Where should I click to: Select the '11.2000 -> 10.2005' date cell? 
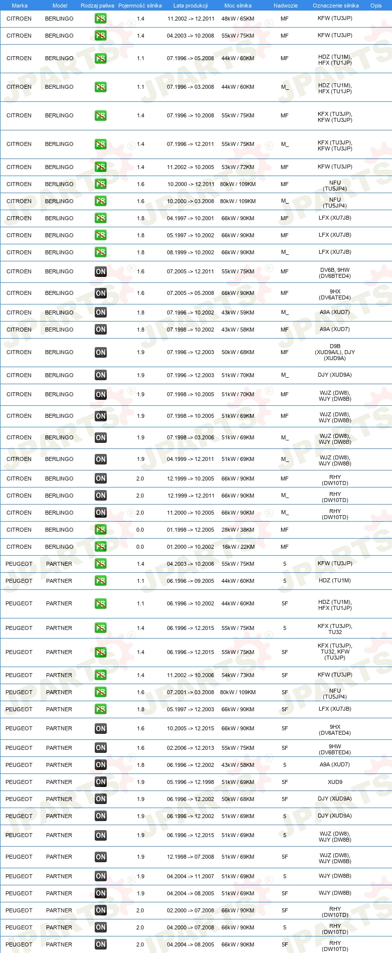[190, 513]
